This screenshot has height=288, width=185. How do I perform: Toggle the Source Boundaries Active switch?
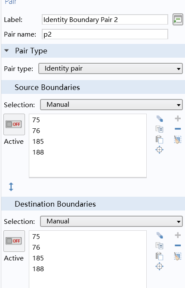pyautogui.click(x=14, y=124)
